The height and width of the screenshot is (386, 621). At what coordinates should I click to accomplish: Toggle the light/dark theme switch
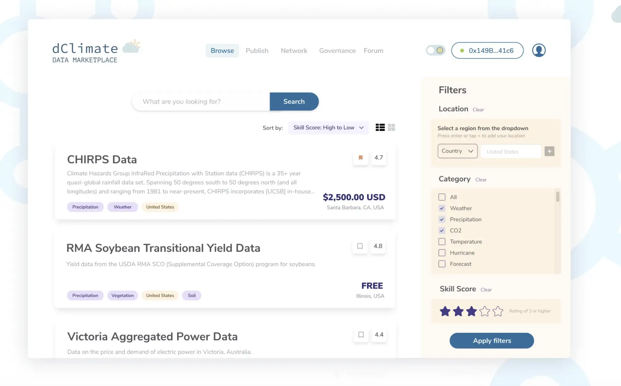435,50
